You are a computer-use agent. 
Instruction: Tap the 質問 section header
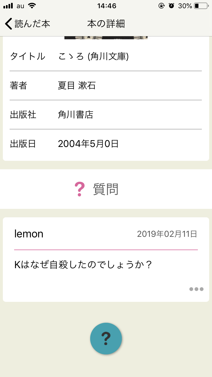(105, 189)
